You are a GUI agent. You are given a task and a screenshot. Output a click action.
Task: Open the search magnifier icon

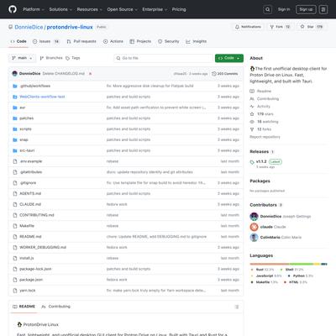[268, 9]
